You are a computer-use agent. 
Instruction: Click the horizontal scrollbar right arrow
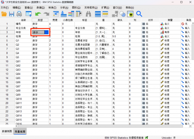pyautogui.click(x=190, y=126)
